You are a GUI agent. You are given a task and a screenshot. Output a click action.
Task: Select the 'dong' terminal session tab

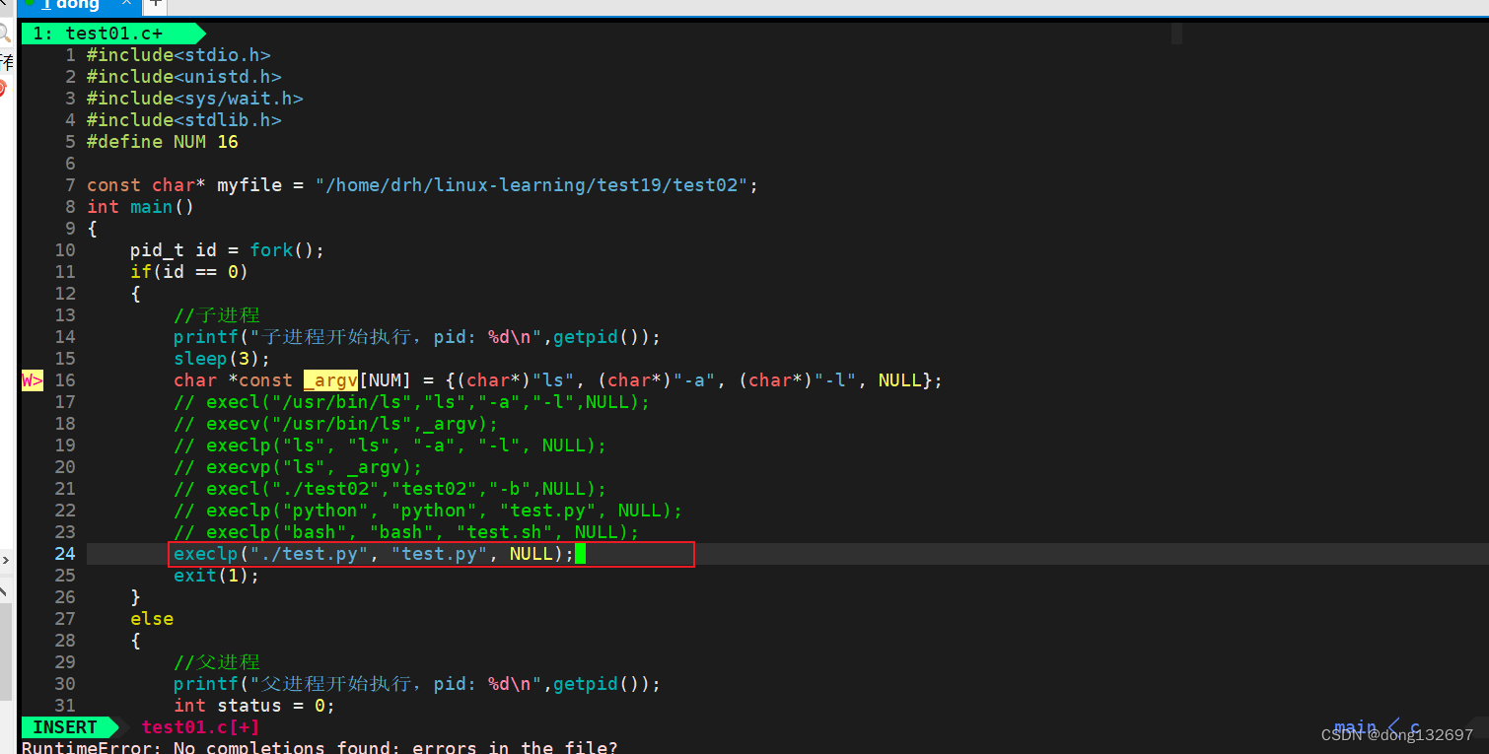79,6
